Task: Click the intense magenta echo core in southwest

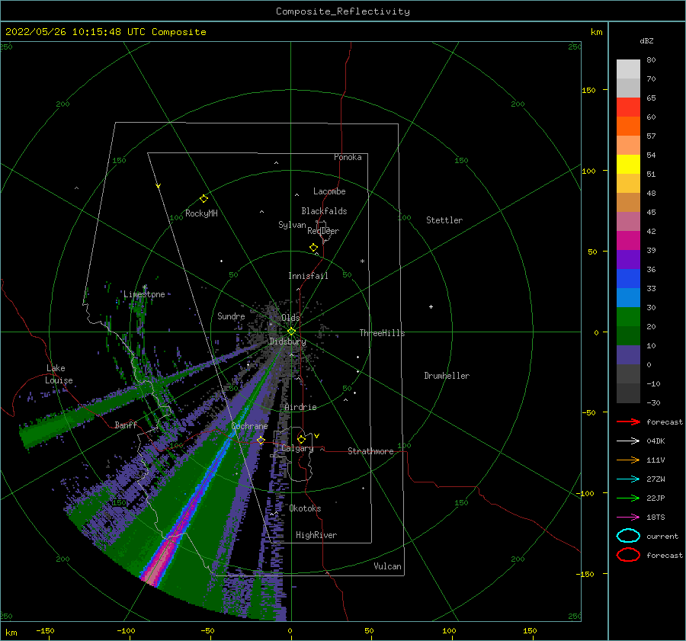Action: (x=161, y=556)
